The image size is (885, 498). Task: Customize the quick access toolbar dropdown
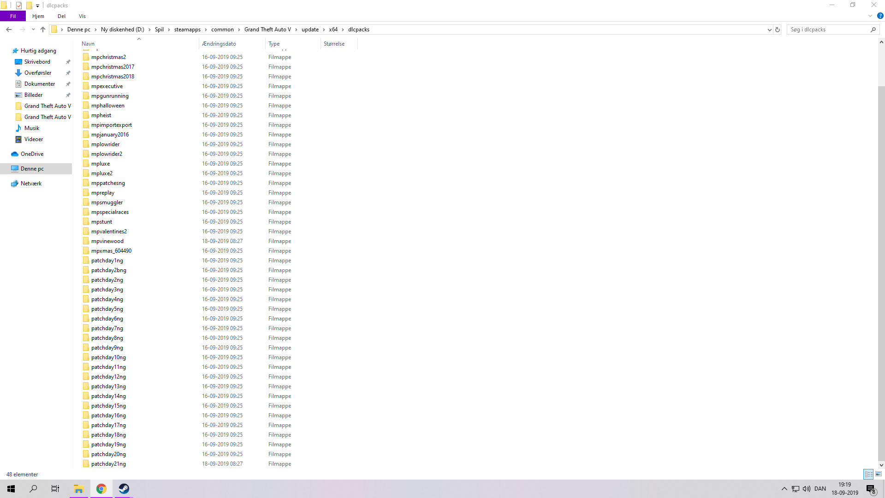point(38,6)
